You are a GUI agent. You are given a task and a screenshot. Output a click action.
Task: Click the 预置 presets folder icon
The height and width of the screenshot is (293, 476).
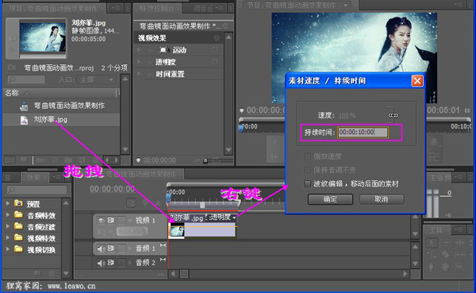18,203
